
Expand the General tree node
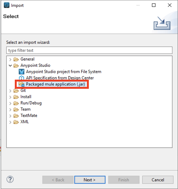tap(10, 59)
